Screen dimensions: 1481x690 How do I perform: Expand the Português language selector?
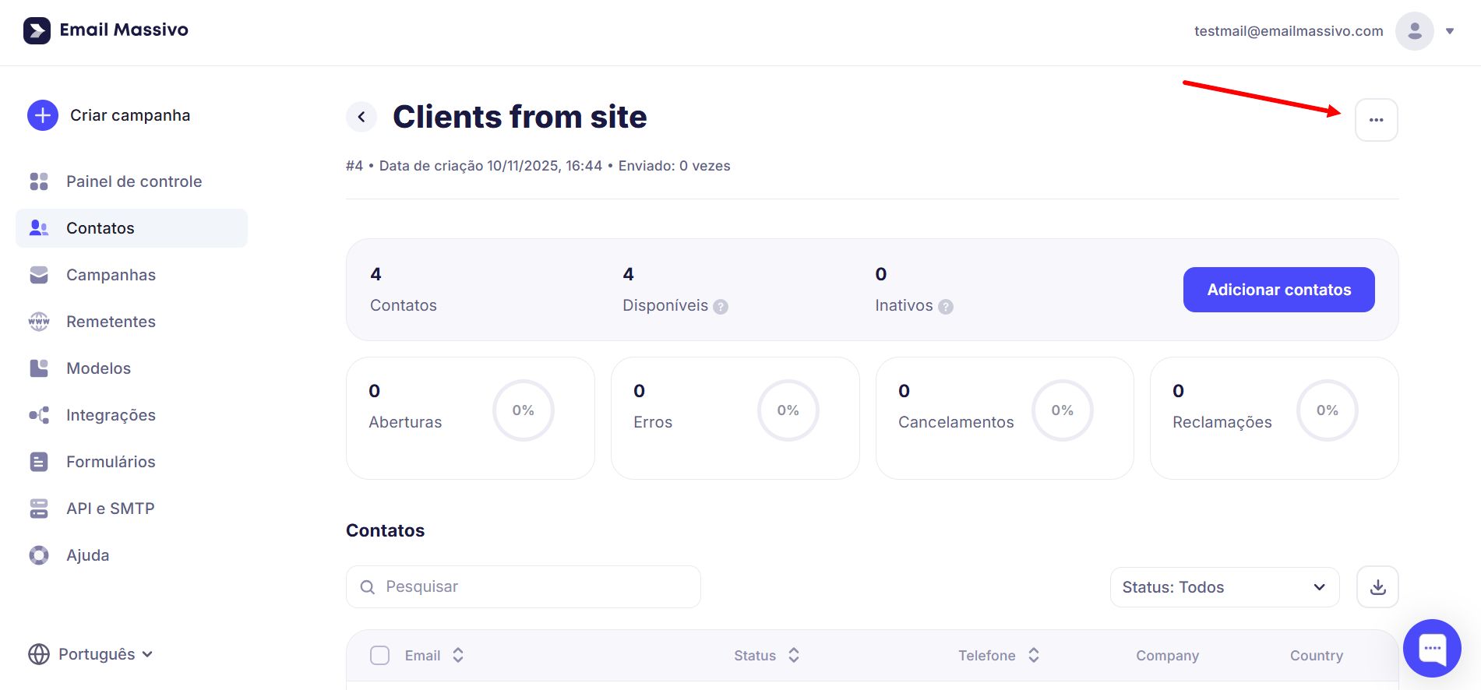point(90,654)
